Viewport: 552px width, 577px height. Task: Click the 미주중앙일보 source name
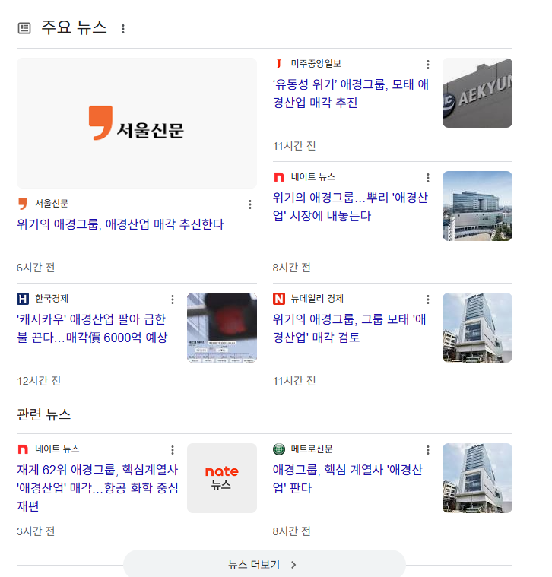316,64
